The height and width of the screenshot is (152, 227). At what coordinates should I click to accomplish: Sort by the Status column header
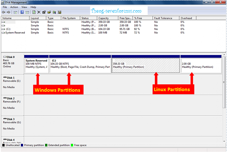(88, 18)
